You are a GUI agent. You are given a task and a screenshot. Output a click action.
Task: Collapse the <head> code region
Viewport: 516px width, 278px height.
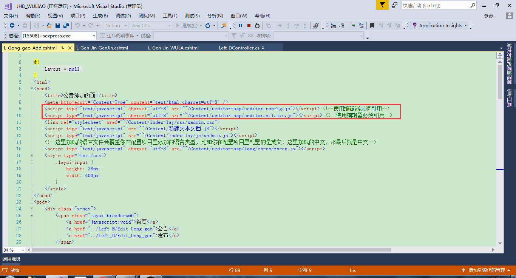tap(31, 89)
